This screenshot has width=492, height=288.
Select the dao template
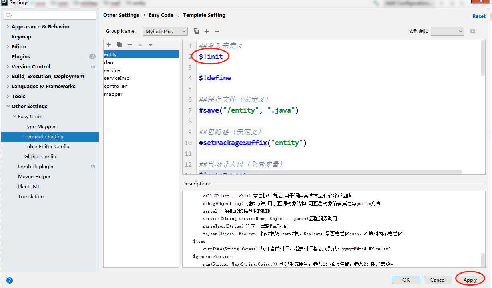click(x=141, y=62)
